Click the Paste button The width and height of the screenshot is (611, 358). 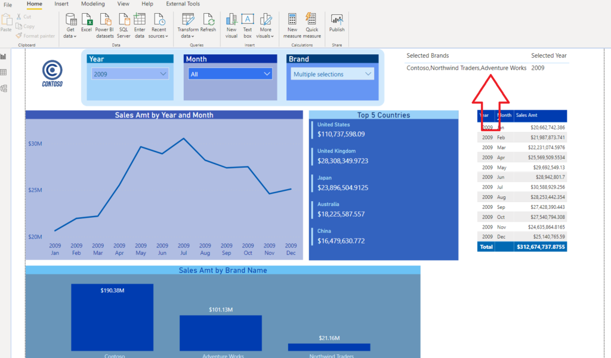(x=6, y=23)
